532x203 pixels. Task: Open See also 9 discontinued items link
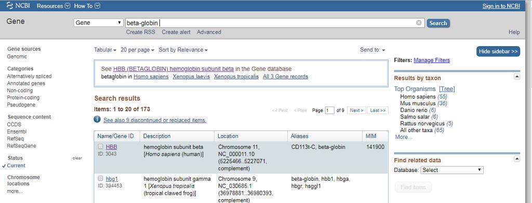(155, 120)
